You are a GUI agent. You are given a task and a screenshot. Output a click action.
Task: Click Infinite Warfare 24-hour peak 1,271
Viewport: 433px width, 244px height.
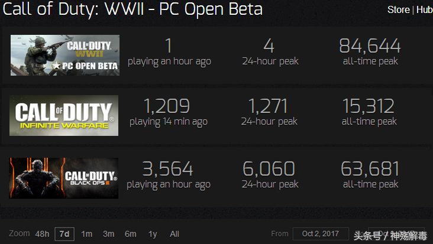pyautogui.click(x=269, y=106)
